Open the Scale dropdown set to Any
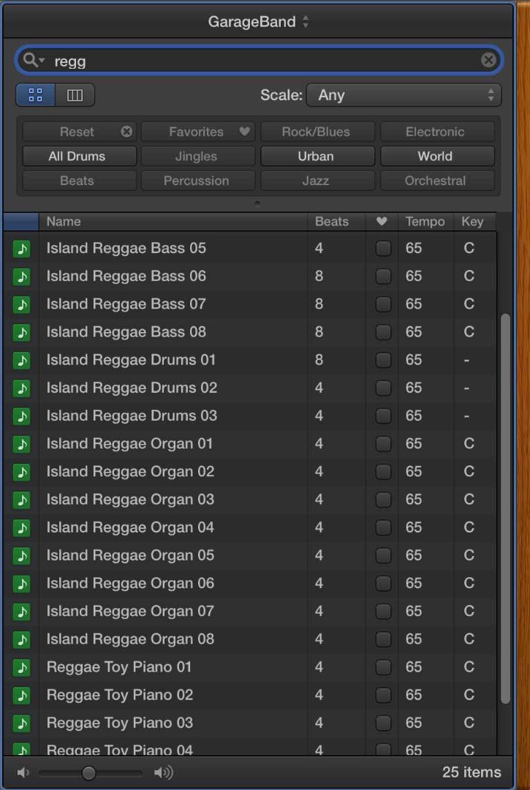Viewport: 530px width, 790px height. tap(404, 95)
